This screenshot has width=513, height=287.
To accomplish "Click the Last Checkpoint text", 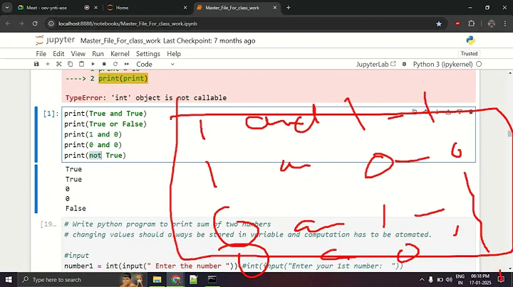I will (x=209, y=40).
